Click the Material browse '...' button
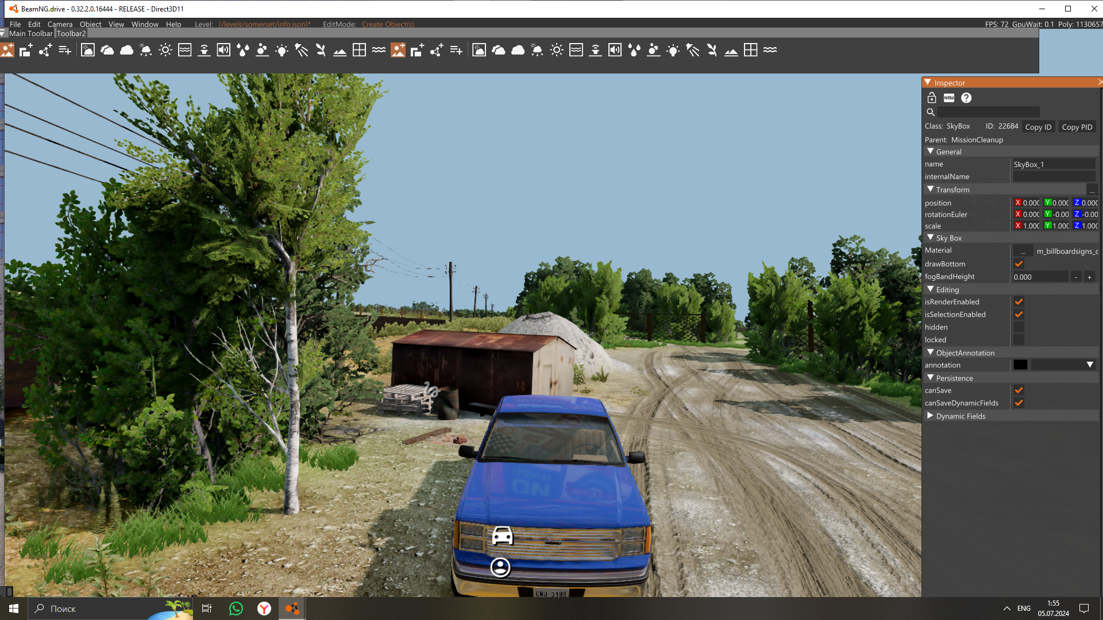1103x620 pixels. 1023,251
